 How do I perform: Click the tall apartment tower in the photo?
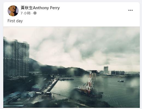tap(16, 57)
